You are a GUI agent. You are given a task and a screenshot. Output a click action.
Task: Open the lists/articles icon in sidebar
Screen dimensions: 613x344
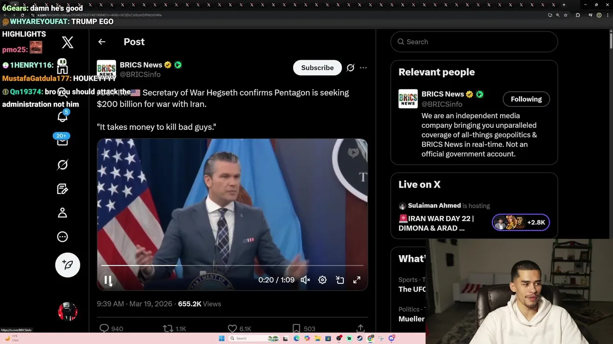pos(62,189)
